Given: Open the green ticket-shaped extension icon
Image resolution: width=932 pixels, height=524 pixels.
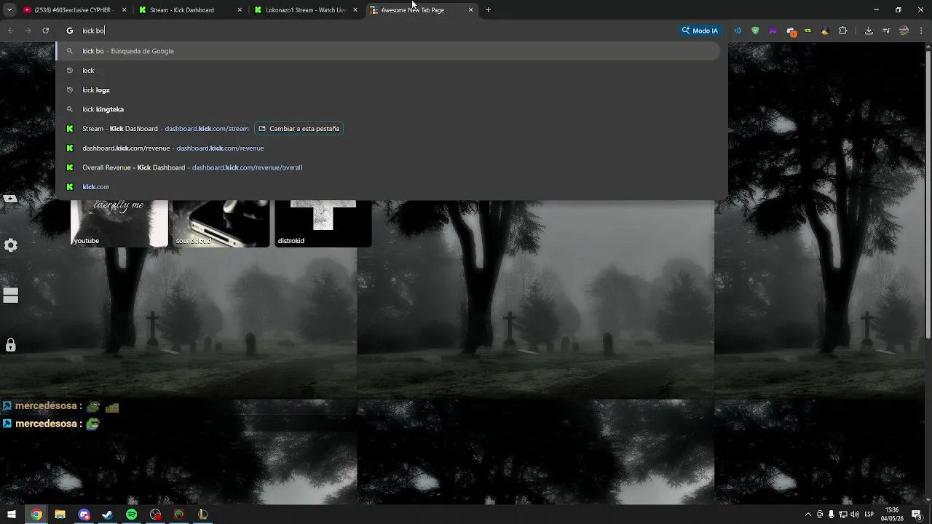Looking at the screenshot, I should coord(807,31).
